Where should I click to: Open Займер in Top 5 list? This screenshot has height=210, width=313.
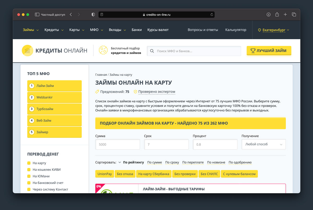(x=54, y=132)
